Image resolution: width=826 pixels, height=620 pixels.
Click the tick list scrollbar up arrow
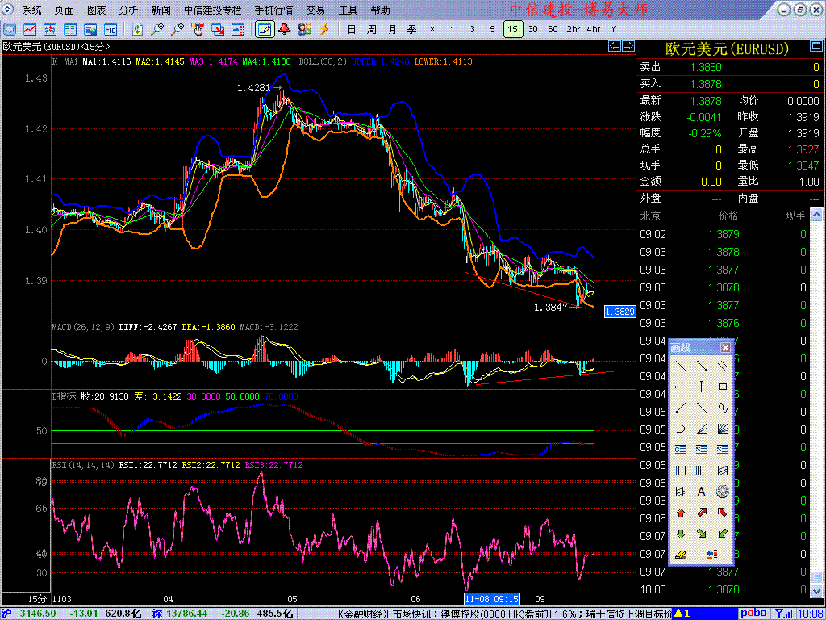point(817,216)
